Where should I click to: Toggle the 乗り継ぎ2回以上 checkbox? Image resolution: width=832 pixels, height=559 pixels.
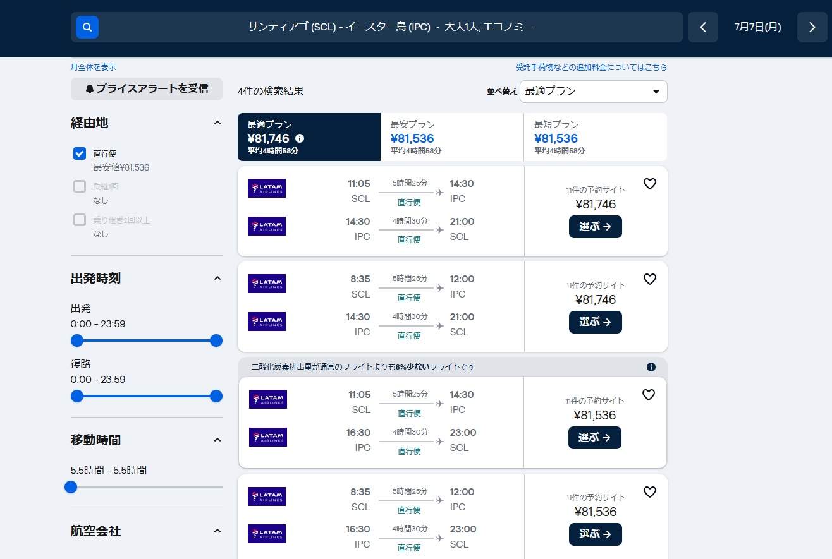80,220
